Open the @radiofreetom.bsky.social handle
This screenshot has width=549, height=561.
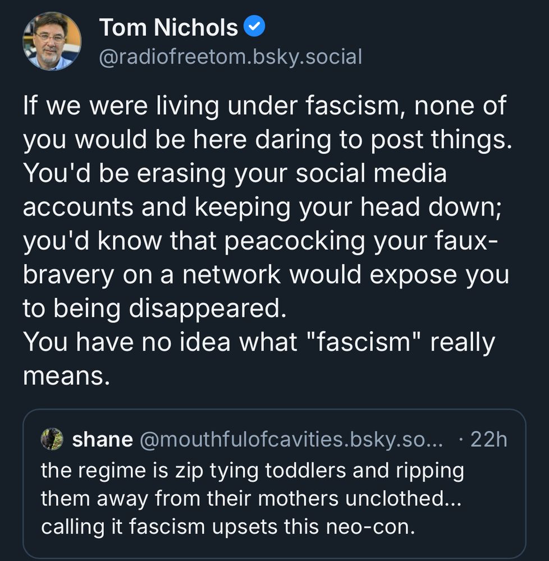click(230, 57)
